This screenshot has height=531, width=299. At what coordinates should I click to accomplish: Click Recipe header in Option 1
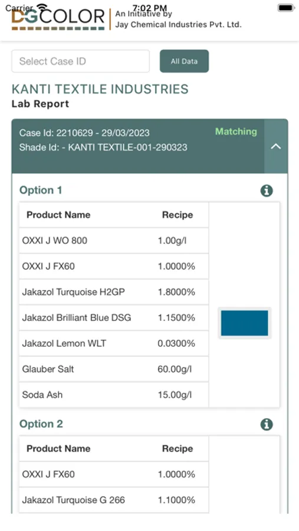[178, 215]
